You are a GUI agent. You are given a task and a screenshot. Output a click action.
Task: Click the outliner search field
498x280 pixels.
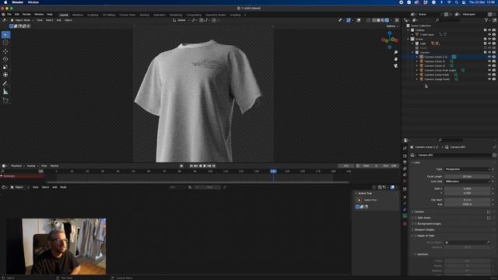pos(447,20)
